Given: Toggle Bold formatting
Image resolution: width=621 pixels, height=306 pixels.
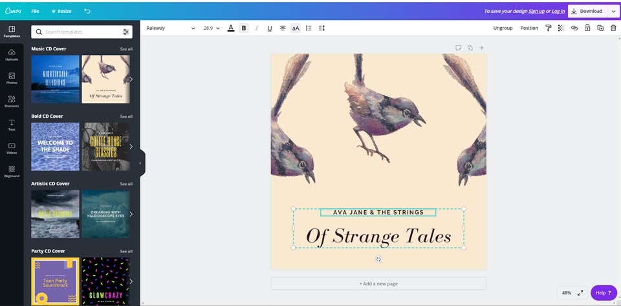Looking at the screenshot, I should tap(244, 28).
